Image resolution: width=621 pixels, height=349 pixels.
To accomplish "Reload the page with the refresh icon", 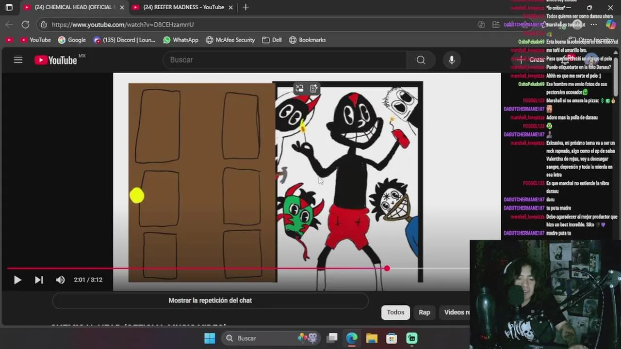I will coord(25,24).
